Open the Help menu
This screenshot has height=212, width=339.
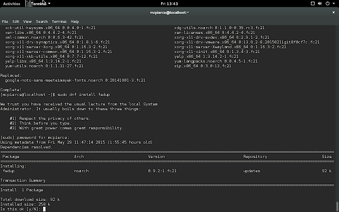(75, 21)
